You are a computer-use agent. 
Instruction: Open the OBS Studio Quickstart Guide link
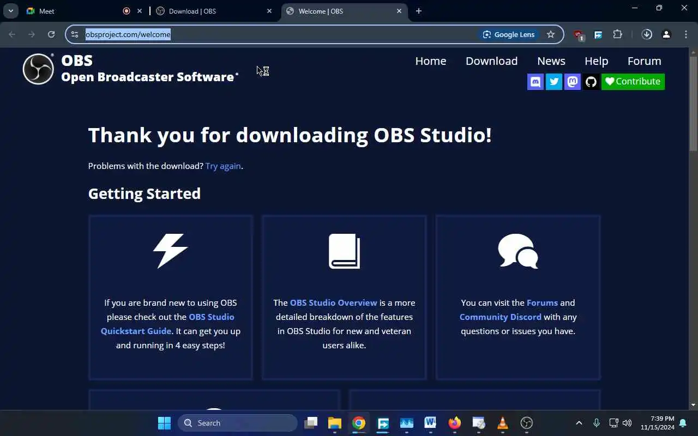[x=167, y=324]
